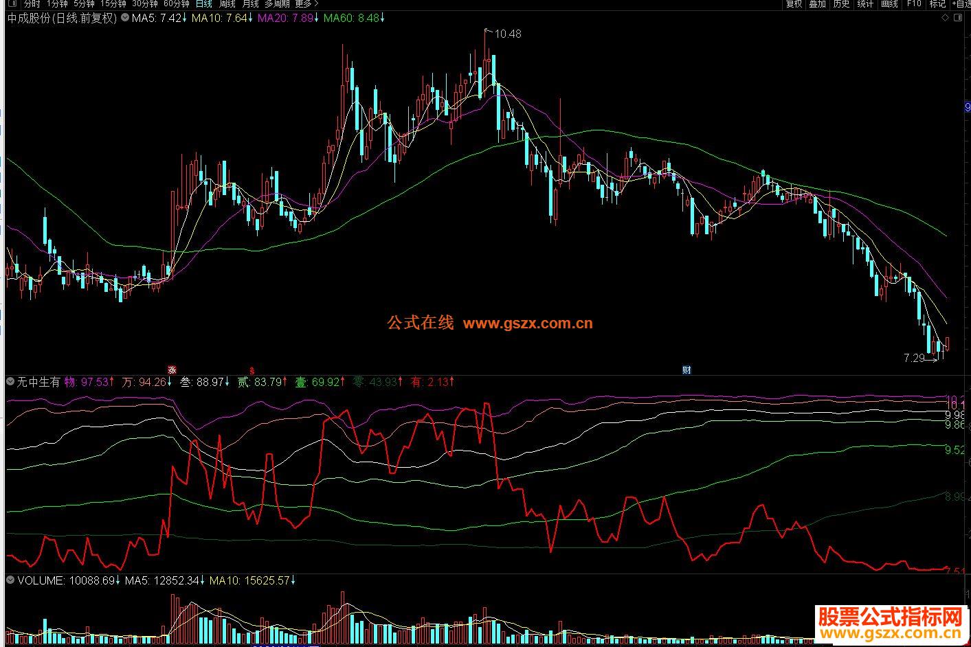Click the 叠加 overlay button
Viewport: 971px width, 647px height.
pos(818,4)
